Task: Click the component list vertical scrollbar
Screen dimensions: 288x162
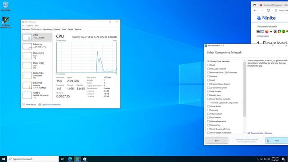Action: pos(244,89)
